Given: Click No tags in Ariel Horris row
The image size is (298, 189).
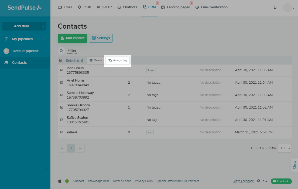Looking at the screenshot, I should click(153, 83).
